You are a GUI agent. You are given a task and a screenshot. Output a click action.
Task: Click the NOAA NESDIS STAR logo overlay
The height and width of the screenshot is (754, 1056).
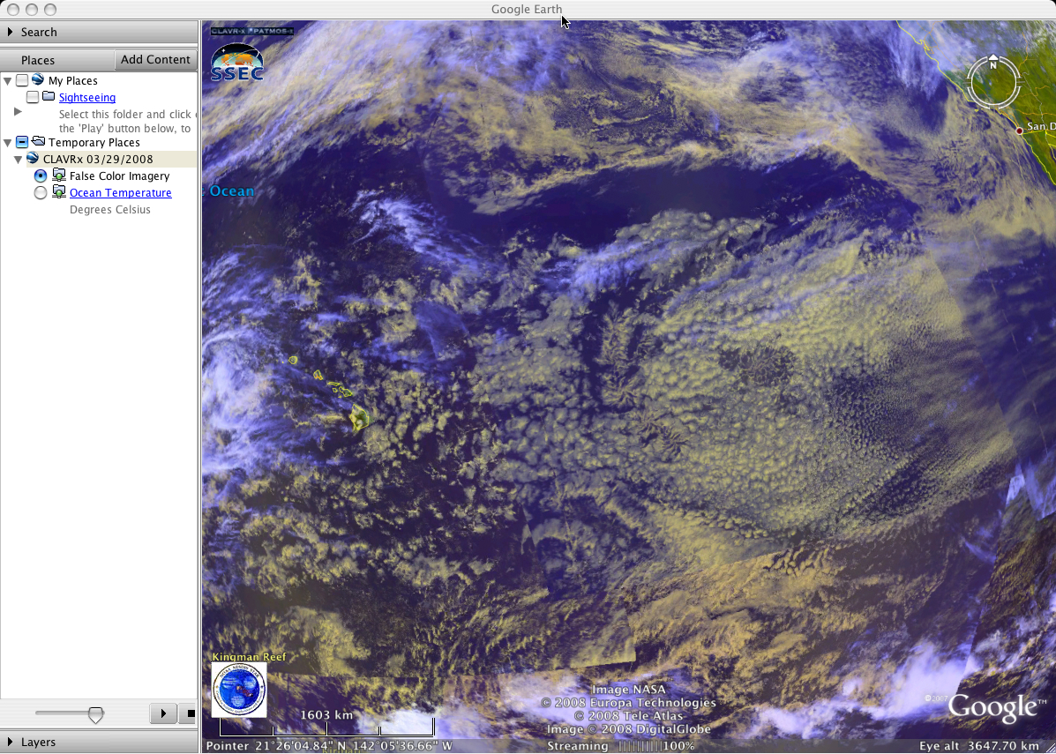239,690
